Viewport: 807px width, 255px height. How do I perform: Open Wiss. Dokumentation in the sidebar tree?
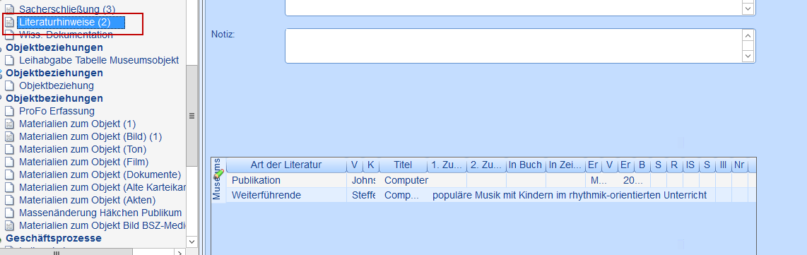tap(66, 35)
